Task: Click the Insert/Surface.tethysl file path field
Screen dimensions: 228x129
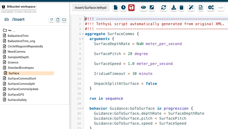Action: [91, 8]
